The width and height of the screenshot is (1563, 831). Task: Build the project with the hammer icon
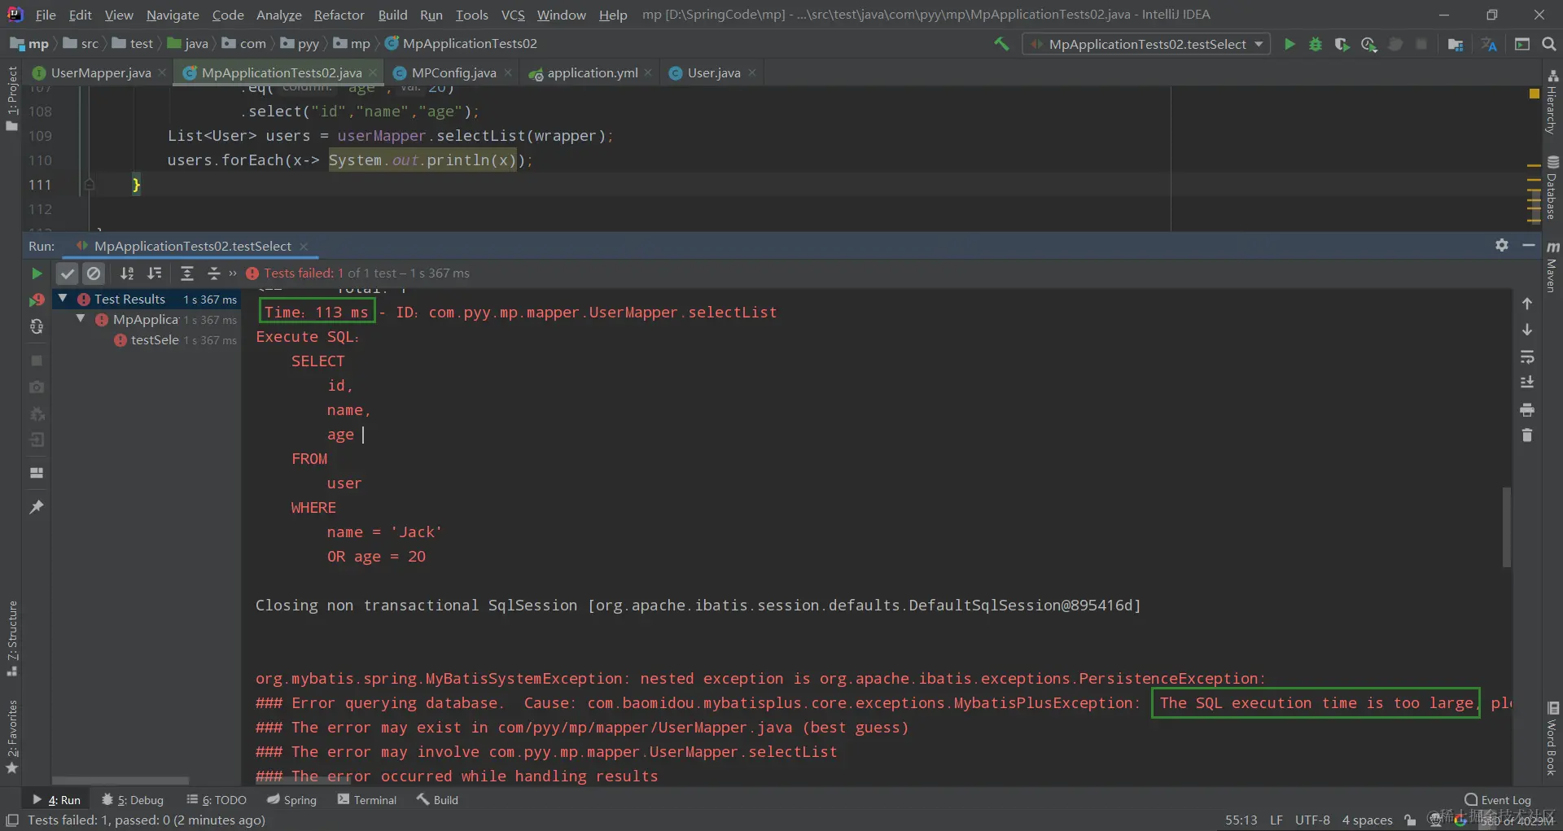click(x=1001, y=44)
